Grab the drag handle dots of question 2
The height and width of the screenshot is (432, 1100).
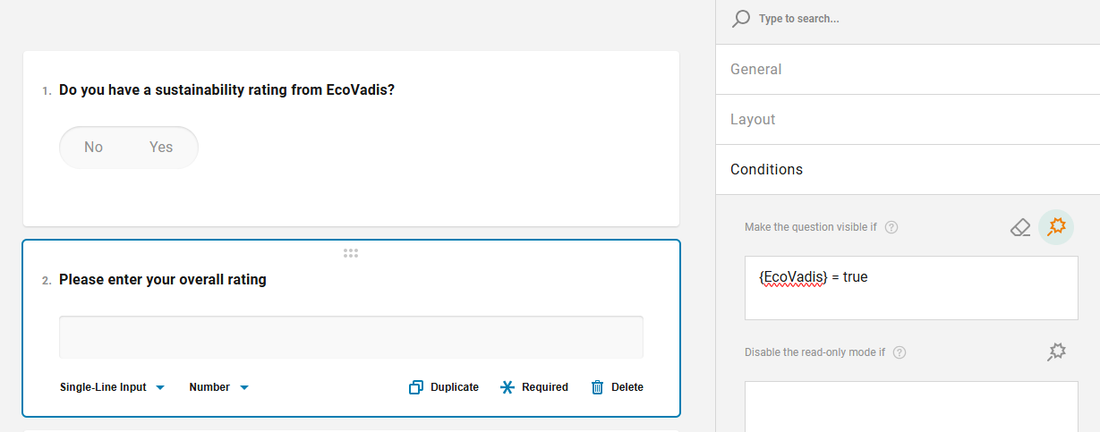click(x=351, y=254)
